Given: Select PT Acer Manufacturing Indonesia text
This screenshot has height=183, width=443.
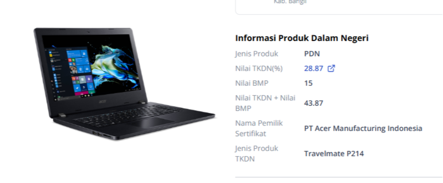Looking at the screenshot, I should click(x=363, y=128).
